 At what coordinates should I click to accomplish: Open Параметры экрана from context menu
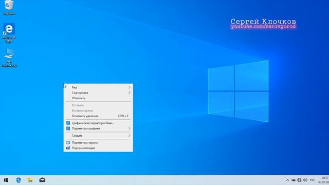[x=98, y=143]
